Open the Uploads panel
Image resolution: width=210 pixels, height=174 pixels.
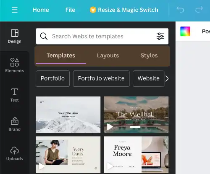pos(15,153)
